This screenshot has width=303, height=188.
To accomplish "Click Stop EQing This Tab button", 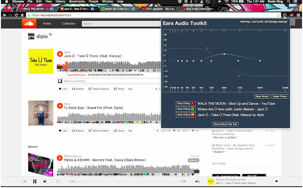I will pyautogui.click(x=225, y=124).
